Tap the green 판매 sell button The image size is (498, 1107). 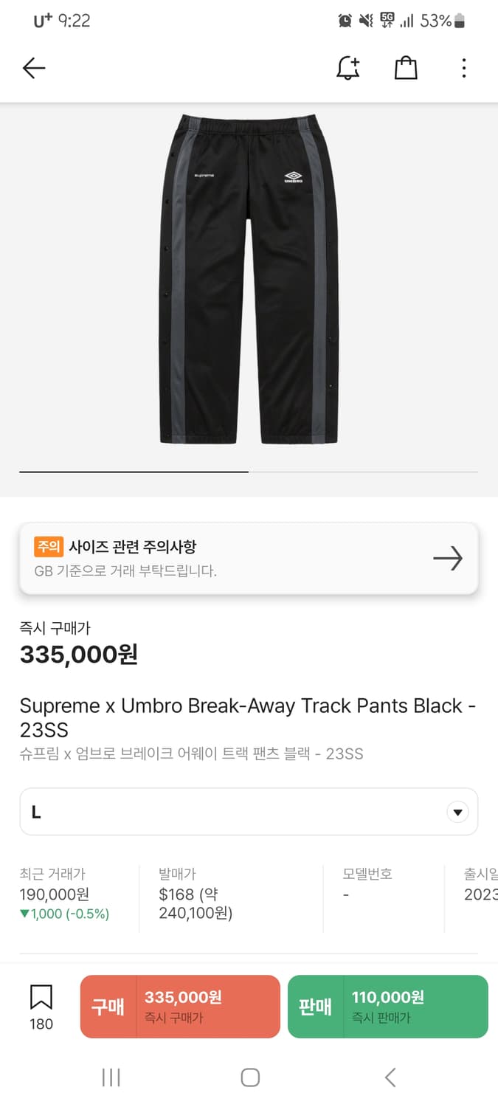point(387,1007)
